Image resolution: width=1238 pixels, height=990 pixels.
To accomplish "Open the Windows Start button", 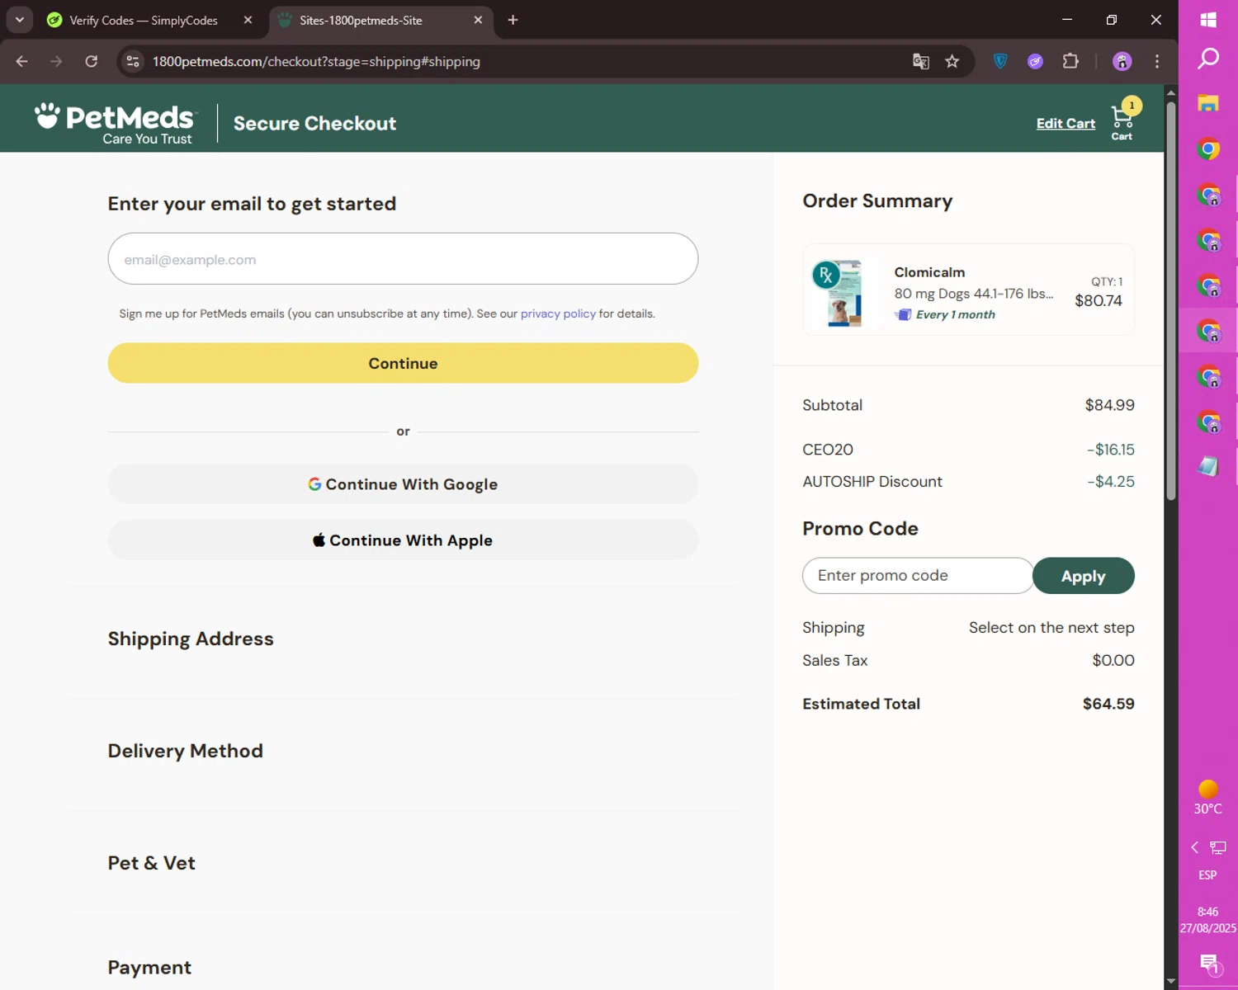I will pyautogui.click(x=1208, y=20).
